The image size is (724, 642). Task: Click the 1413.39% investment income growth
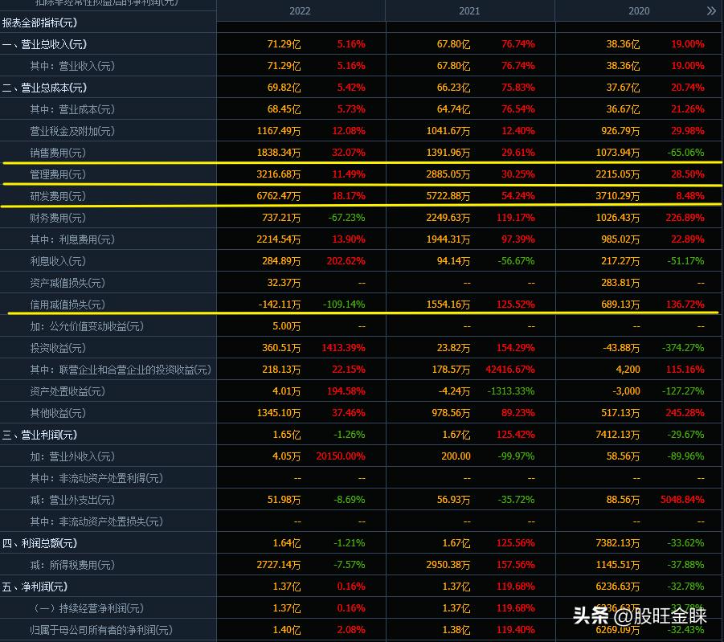[343, 348]
